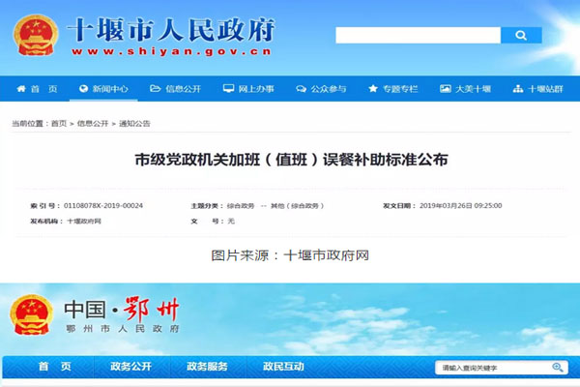
Task: Click the Shiyan government national emblem logo
Action: click(x=36, y=35)
